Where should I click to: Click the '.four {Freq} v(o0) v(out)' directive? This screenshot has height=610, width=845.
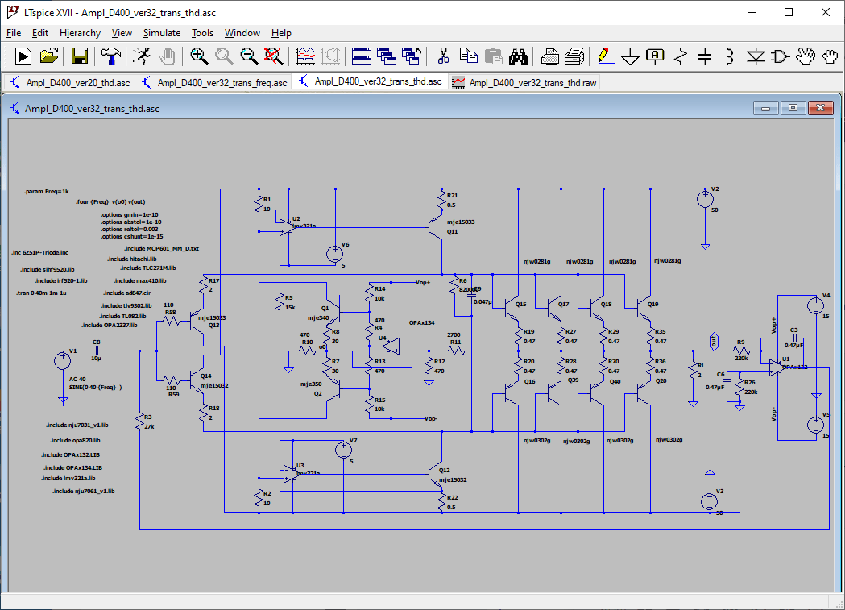click(x=110, y=201)
